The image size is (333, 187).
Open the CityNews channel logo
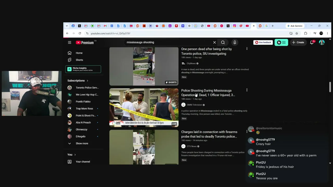[183, 63]
